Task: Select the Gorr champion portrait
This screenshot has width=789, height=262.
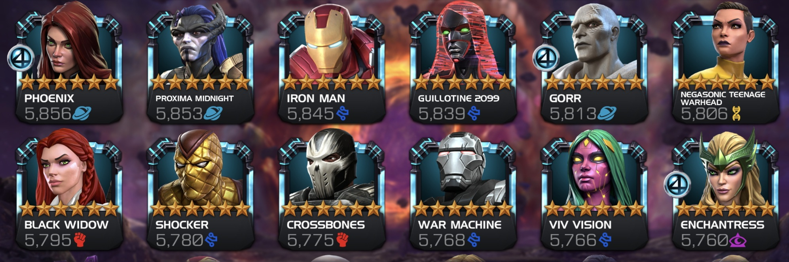Action: click(594, 65)
